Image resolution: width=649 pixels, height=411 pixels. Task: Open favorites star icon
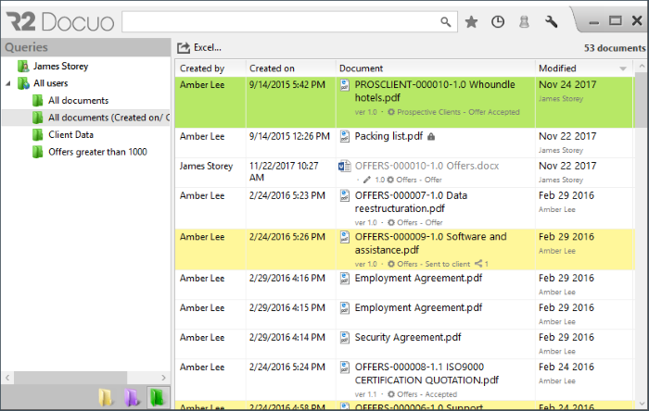click(471, 22)
